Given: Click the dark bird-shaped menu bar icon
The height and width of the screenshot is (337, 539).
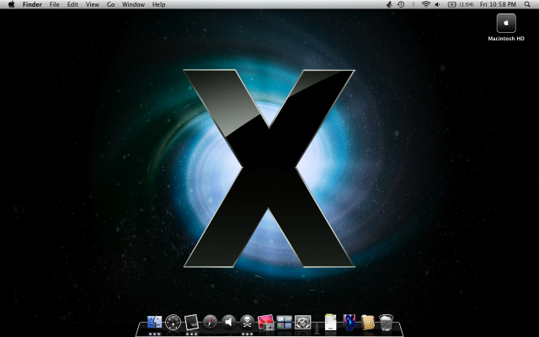Looking at the screenshot, I should pyautogui.click(x=389, y=4).
